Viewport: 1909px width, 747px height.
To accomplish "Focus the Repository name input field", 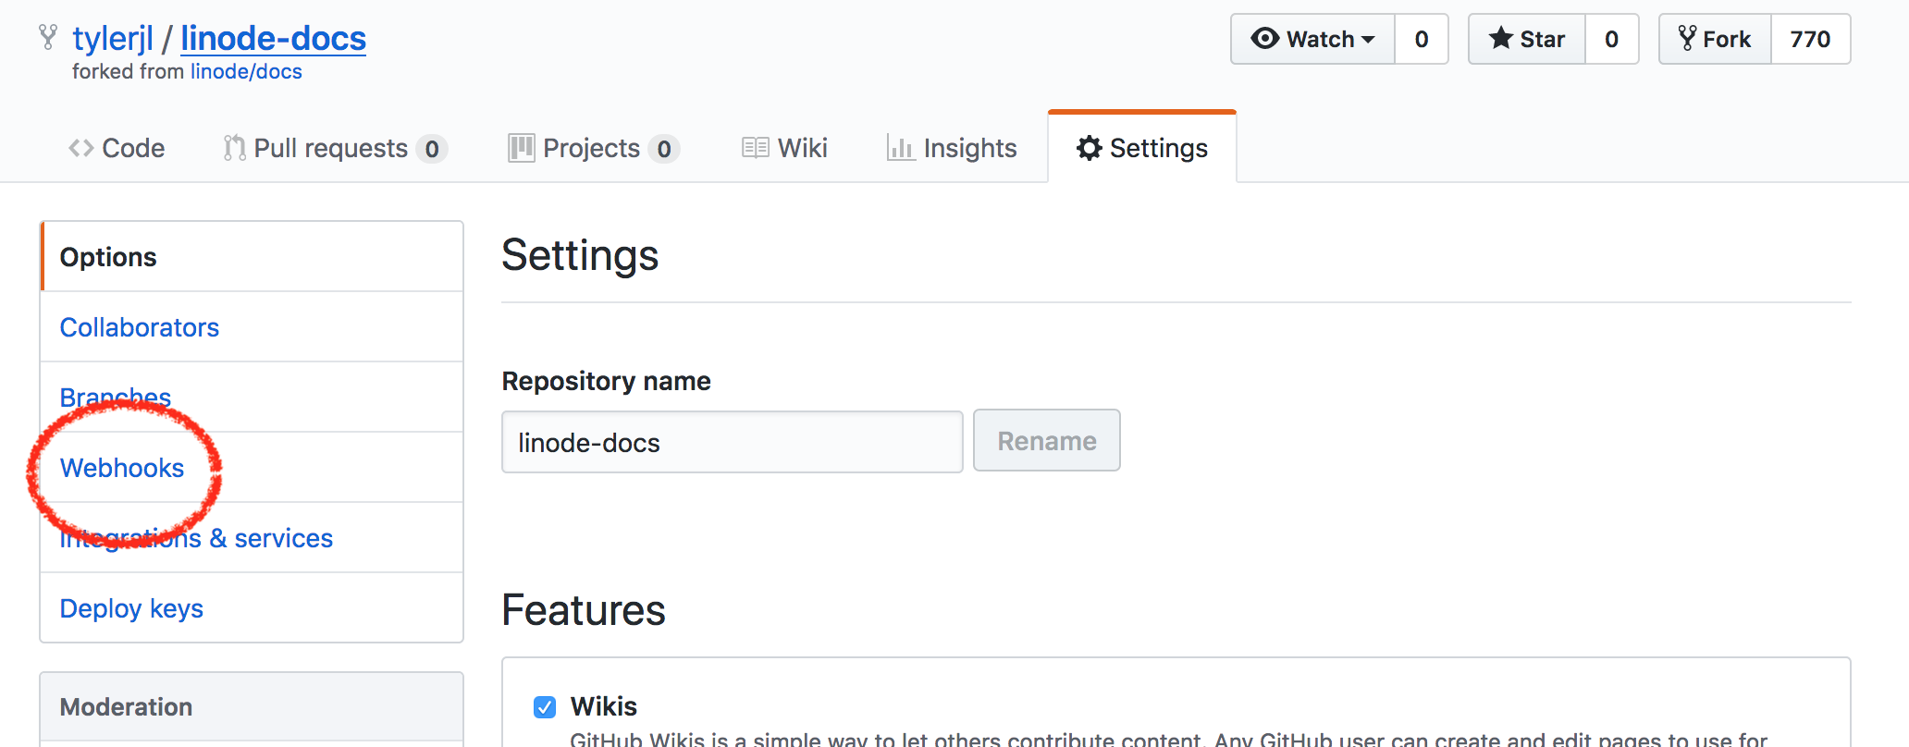I will pos(732,442).
